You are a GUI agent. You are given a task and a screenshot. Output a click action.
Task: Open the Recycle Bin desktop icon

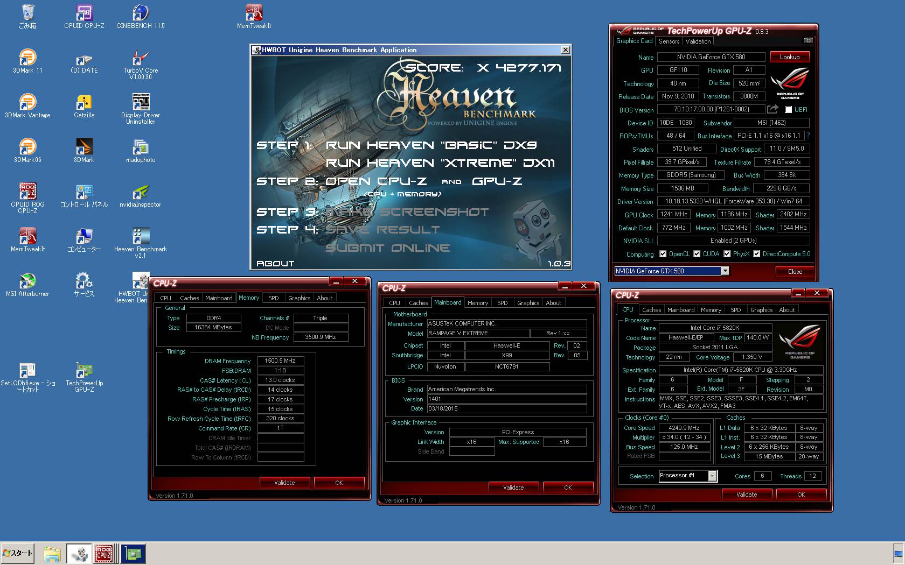[27, 16]
